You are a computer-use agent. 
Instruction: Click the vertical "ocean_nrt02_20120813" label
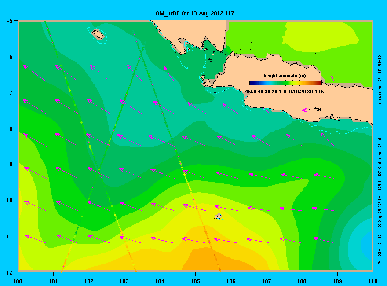tap(380, 79)
